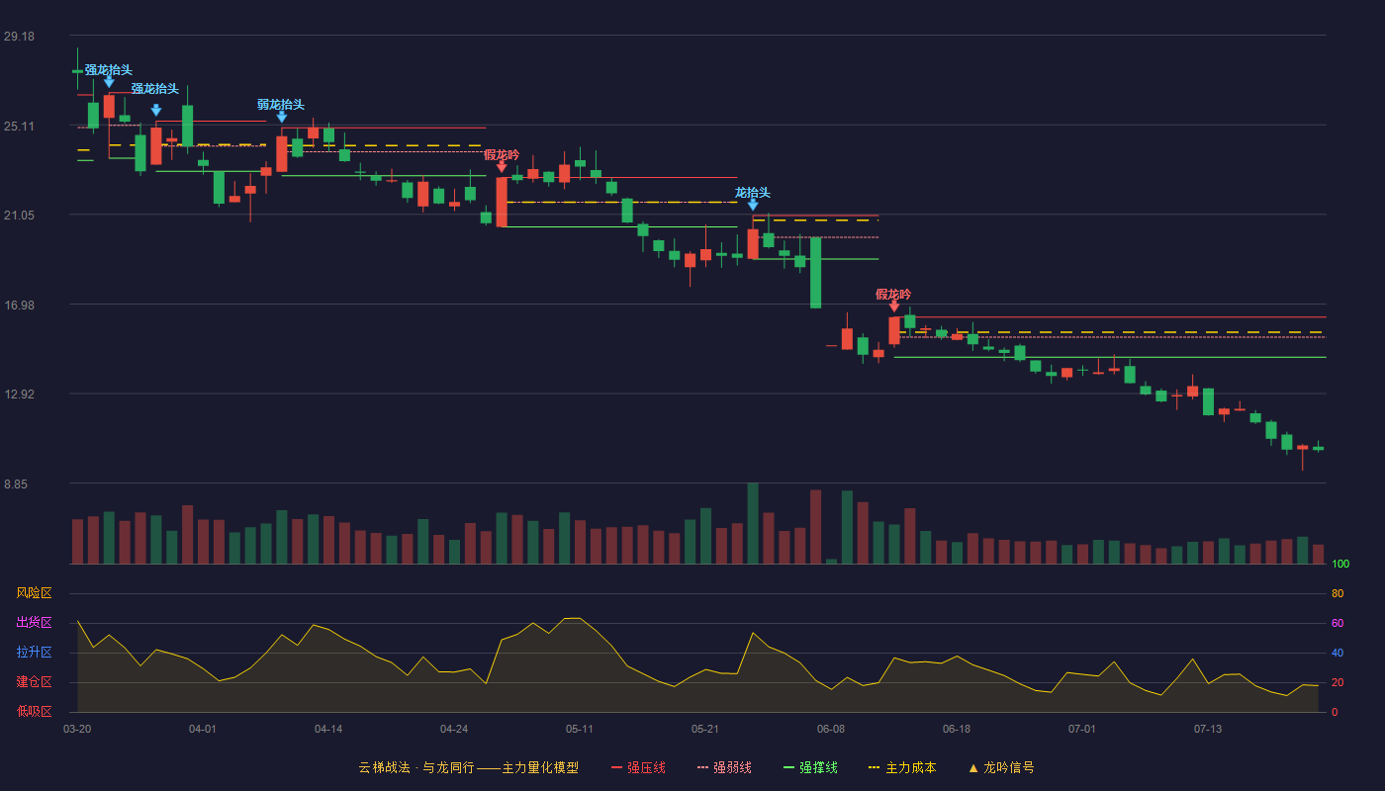Toggle the 强压线 legend item
Viewport: 1385px width, 791px height.
pyautogui.click(x=638, y=767)
